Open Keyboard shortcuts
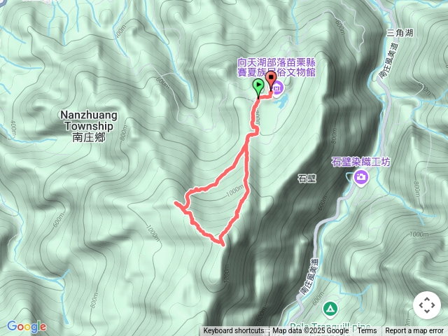This screenshot has height=336, width=448. pos(234,331)
